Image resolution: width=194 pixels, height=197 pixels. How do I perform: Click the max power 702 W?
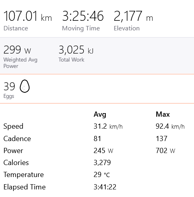pos(165,151)
